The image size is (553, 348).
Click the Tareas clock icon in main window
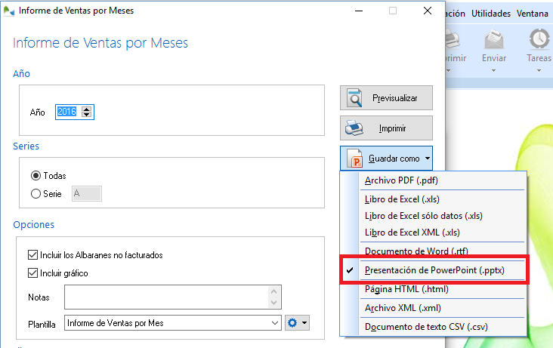(x=539, y=38)
